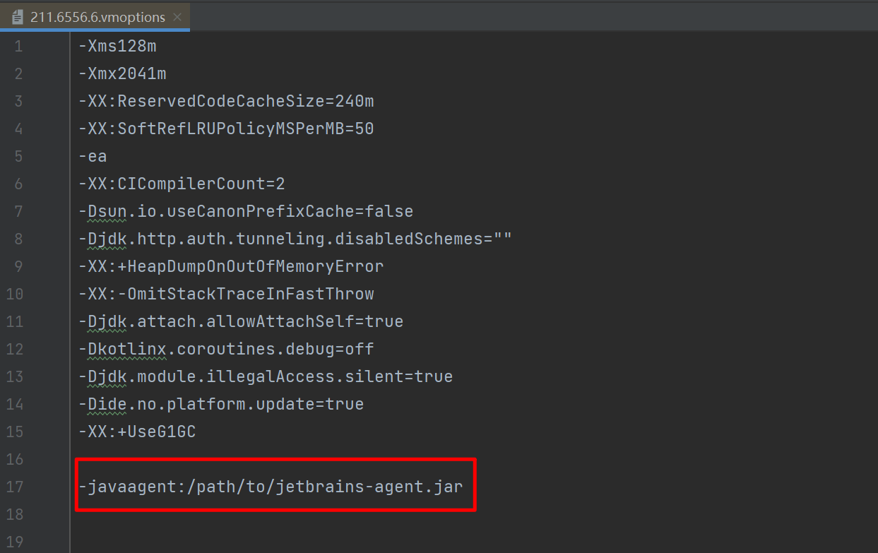This screenshot has height=553, width=878.
Task: Click the -Dkotlinx.coroutines.debug=off line
Action: pyautogui.click(x=226, y=349)
